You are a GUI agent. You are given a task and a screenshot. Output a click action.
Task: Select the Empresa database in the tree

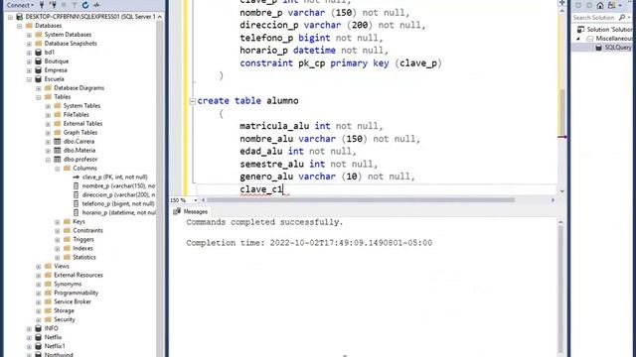(56, 70)
